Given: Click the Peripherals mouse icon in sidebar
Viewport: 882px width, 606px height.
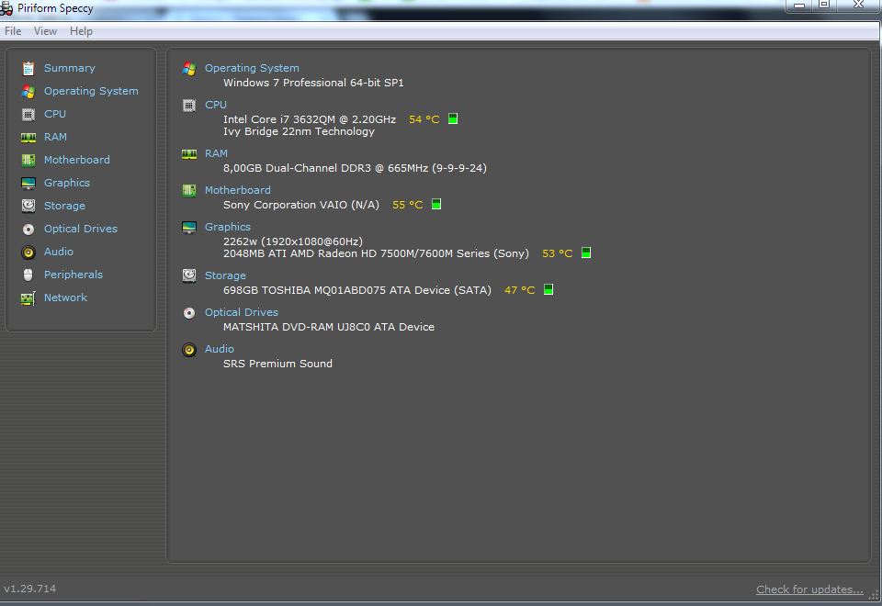Looking at the screenshot, I should pyautogui.click(x=28, y=275).
